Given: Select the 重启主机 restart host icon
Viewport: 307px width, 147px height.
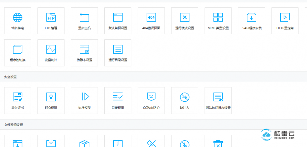Looking at the screenshot, I should pyautogui.click(x=84, y=17).
